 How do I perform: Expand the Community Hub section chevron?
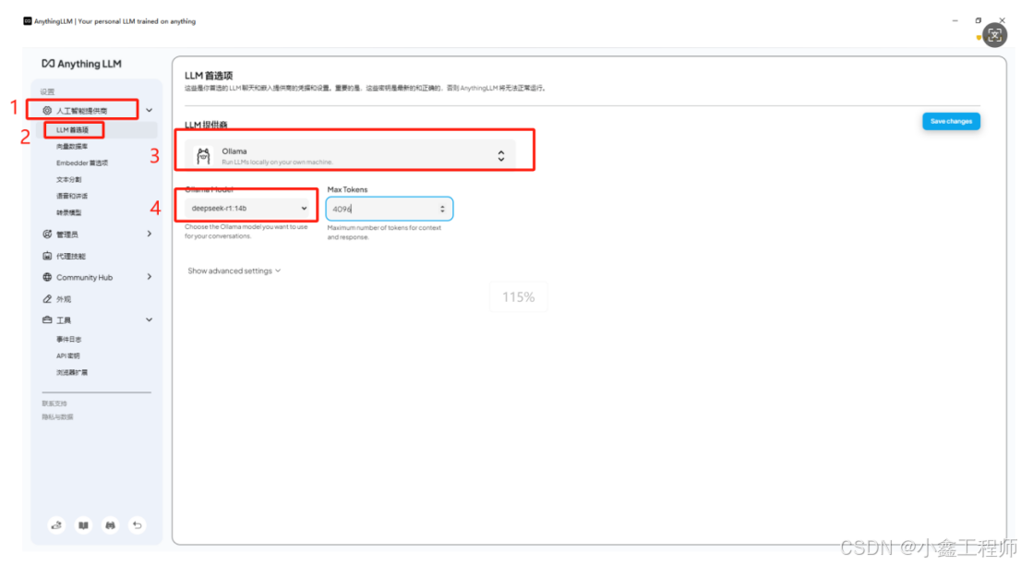coord(150,277)
